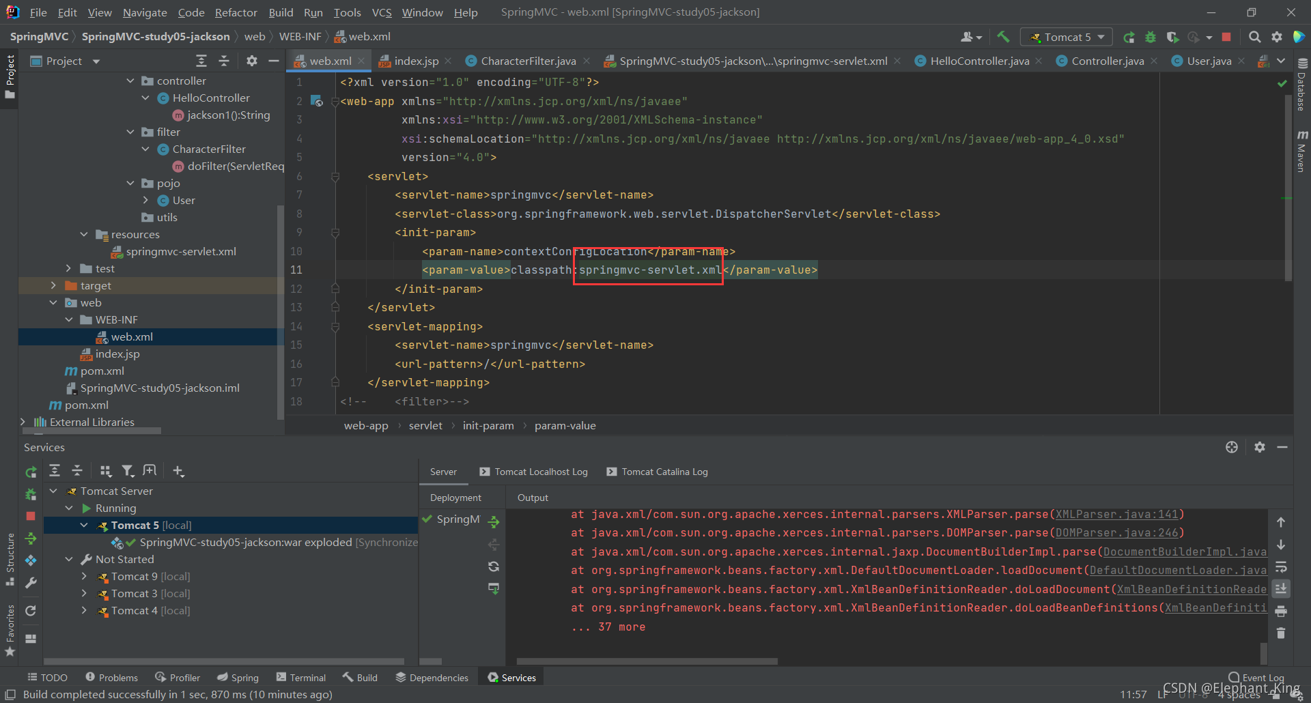Open the Tomcat 5 run configuration dropdown
Viewport: 1311px width, 703px height.
[x=1067, y=37]
